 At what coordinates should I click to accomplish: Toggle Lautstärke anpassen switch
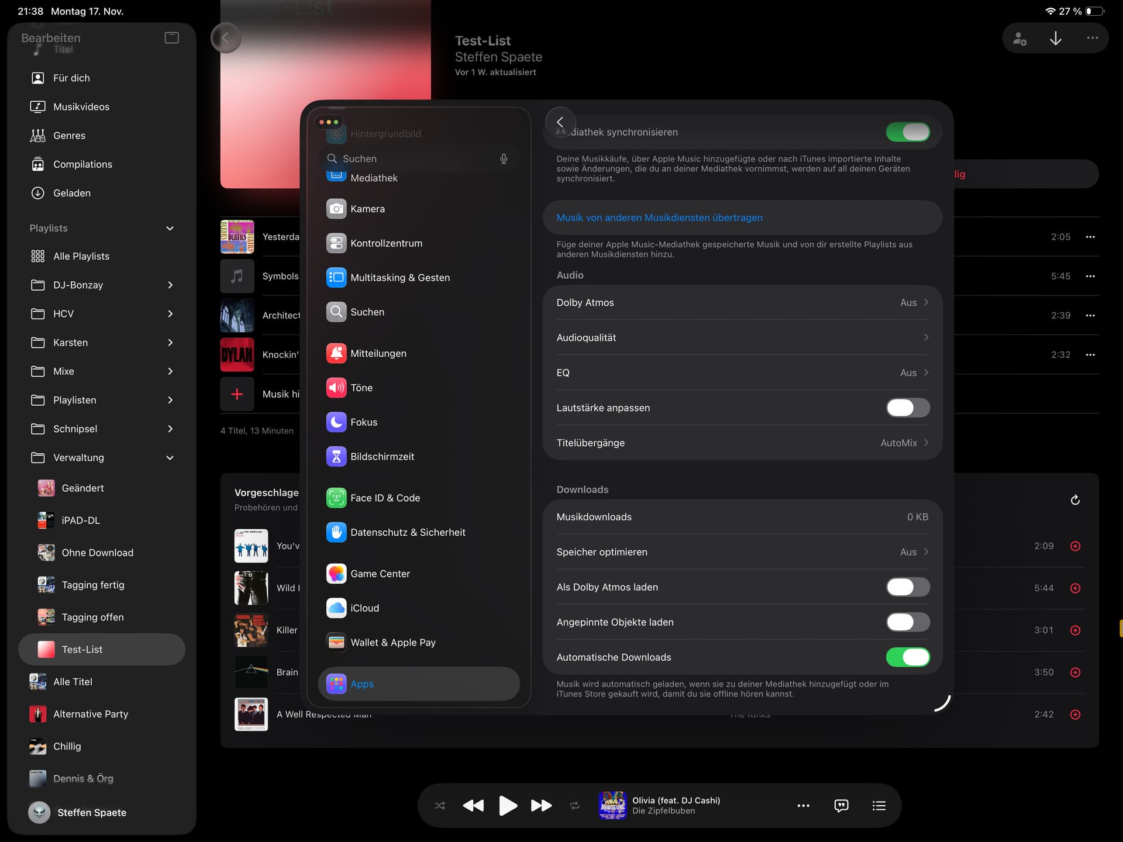907,408
